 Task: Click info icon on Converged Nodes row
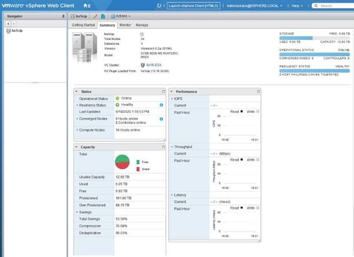pyautogui.click(x=161, y=119)
